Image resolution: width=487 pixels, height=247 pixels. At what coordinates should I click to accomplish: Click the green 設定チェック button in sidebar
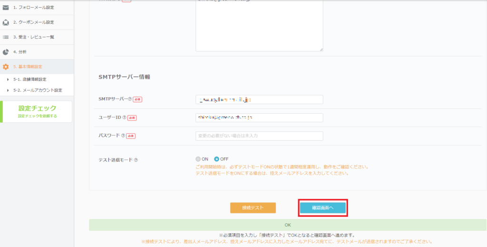[37, 111]
